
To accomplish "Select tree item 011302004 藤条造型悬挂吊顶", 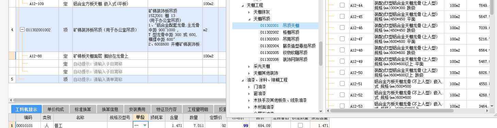I will (288, 46).
